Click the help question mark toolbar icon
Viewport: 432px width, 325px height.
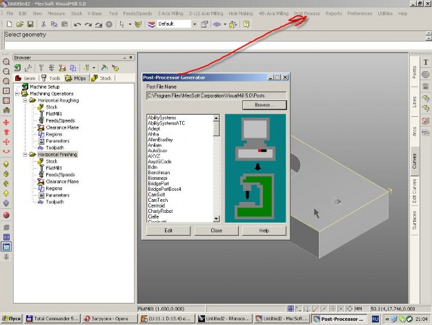[x=246, y=24]
